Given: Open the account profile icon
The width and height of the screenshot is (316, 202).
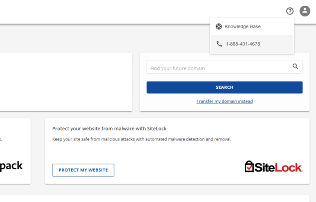Looking at the screenshot, I should point(305,11).
